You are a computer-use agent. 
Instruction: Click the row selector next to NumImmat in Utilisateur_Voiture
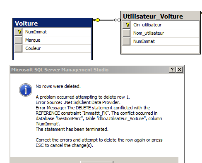coord(126,41)
